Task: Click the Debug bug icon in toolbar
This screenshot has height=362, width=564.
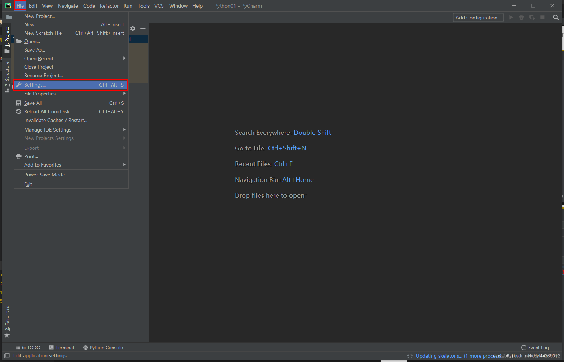Action: click(522, 17)
